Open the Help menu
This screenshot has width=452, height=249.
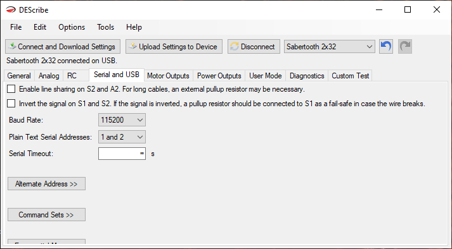tap(134, 27)
